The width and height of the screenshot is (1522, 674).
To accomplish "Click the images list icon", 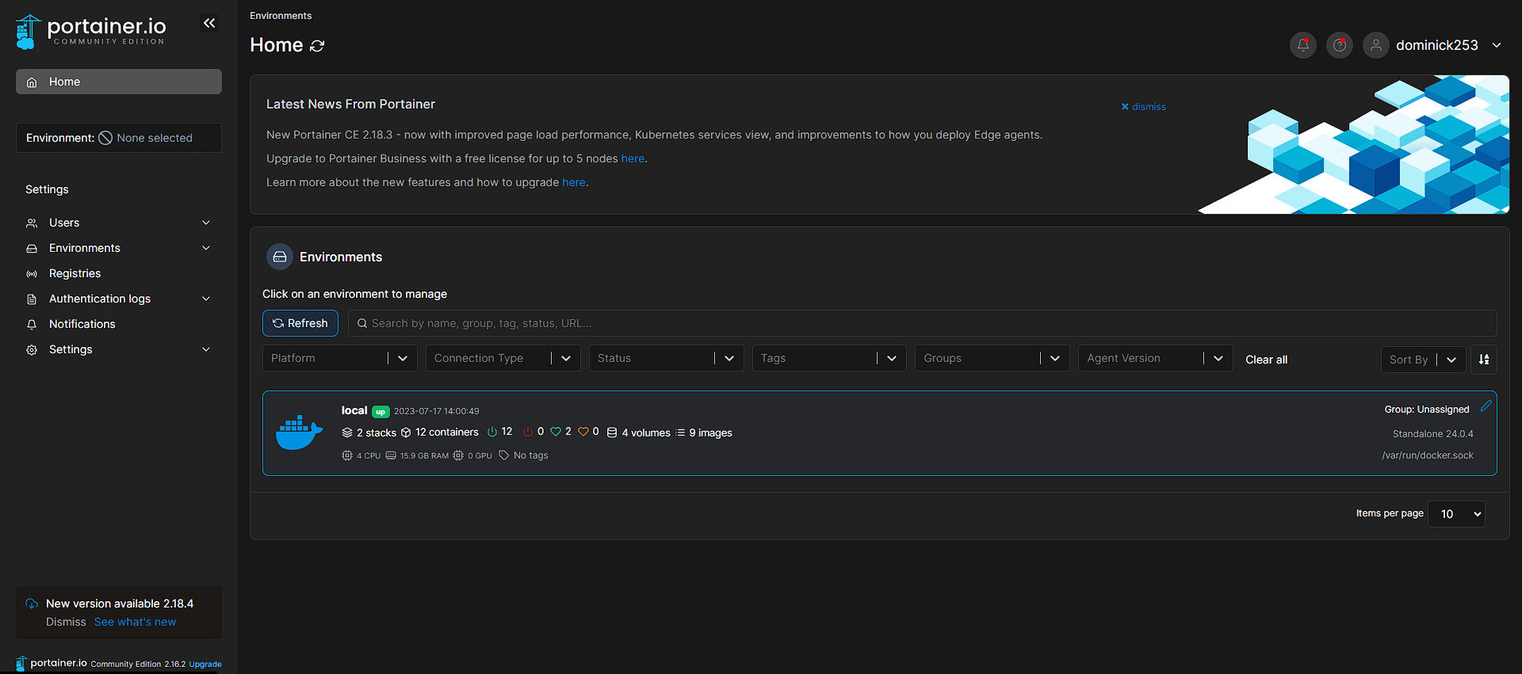I will click(x=680, y=432).
